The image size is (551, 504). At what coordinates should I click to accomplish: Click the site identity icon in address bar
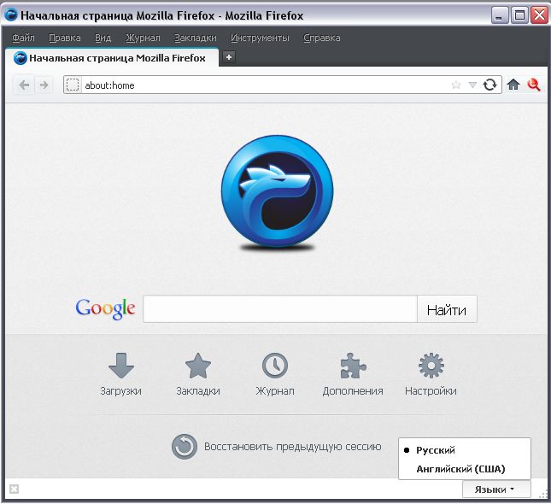point(73,85)
